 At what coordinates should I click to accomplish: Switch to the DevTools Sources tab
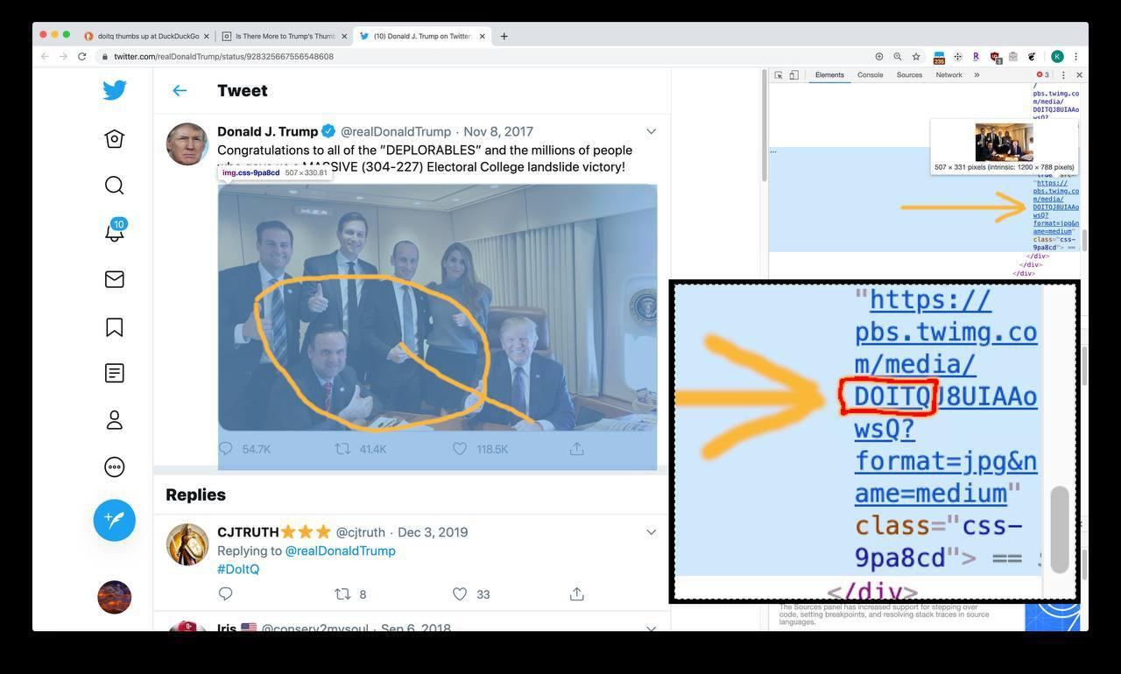(x=909, y=75)
